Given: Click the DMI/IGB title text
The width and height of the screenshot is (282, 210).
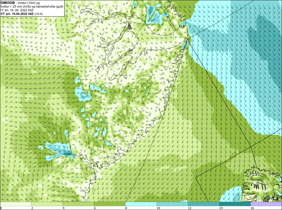Looking at the screenshot, I should (8, 3).
